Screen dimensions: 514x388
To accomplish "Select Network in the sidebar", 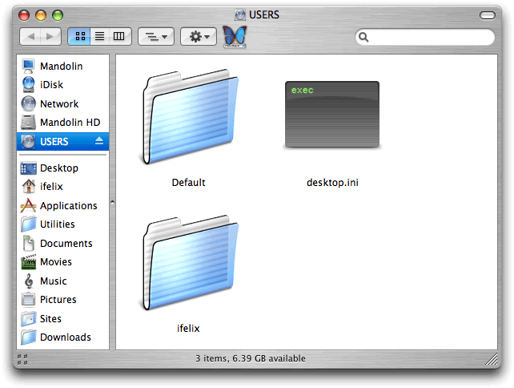I will click(58, 103).
